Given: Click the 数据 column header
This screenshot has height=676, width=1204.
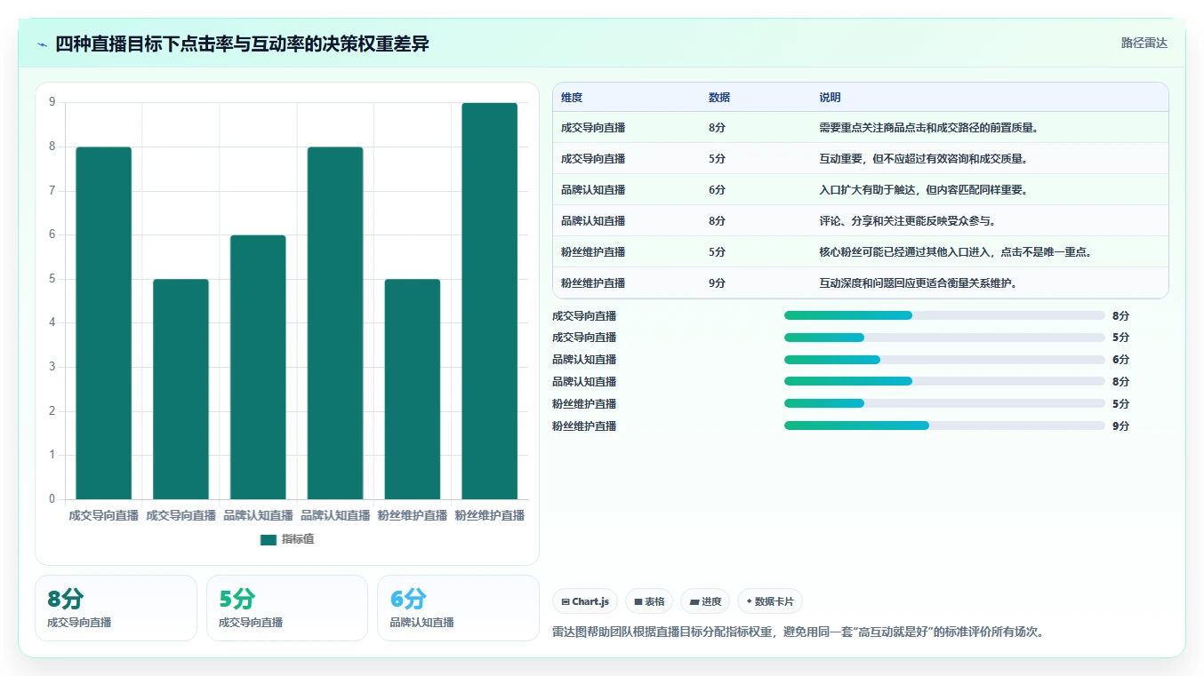Looking at the screenshot, I should (x=719, y=98).
